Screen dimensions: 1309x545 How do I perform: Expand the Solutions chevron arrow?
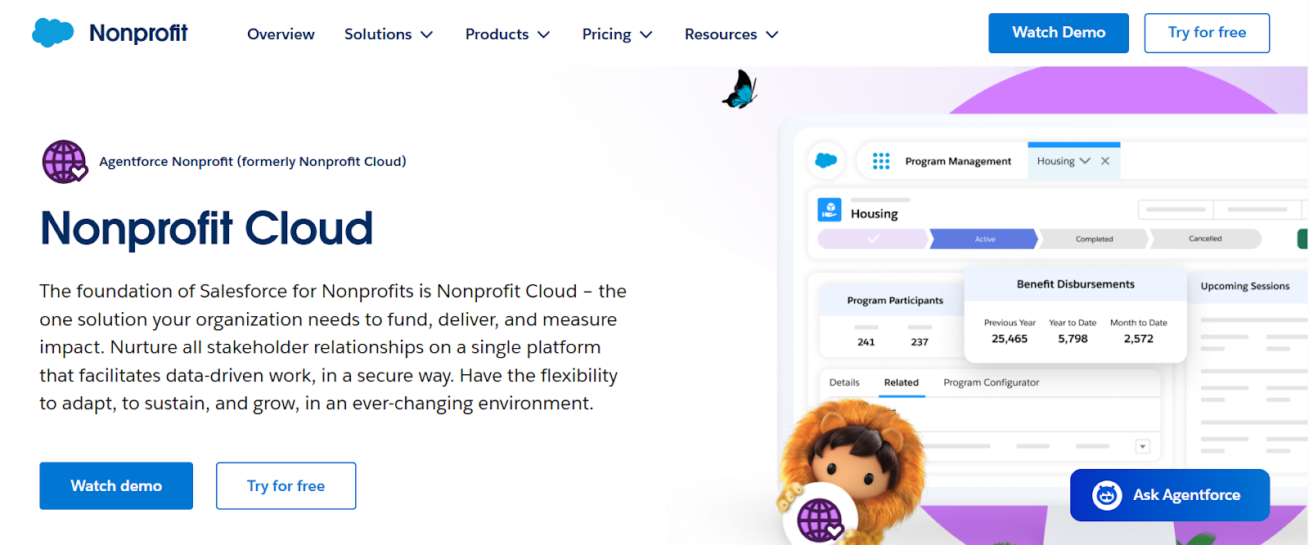(x=426, y=35)
